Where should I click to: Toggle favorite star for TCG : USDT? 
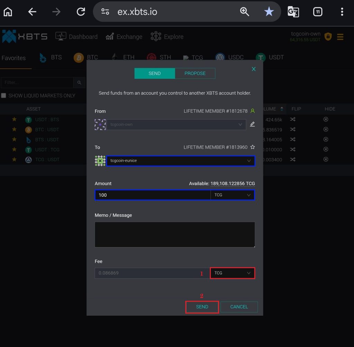click(14, 160)
